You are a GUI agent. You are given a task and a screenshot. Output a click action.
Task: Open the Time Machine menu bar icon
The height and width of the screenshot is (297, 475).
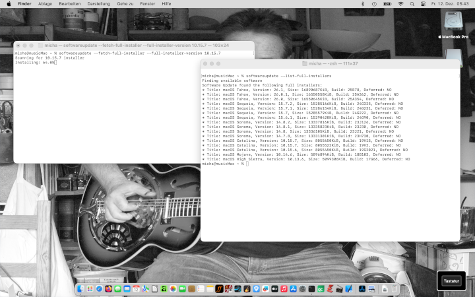click(373, 4)
